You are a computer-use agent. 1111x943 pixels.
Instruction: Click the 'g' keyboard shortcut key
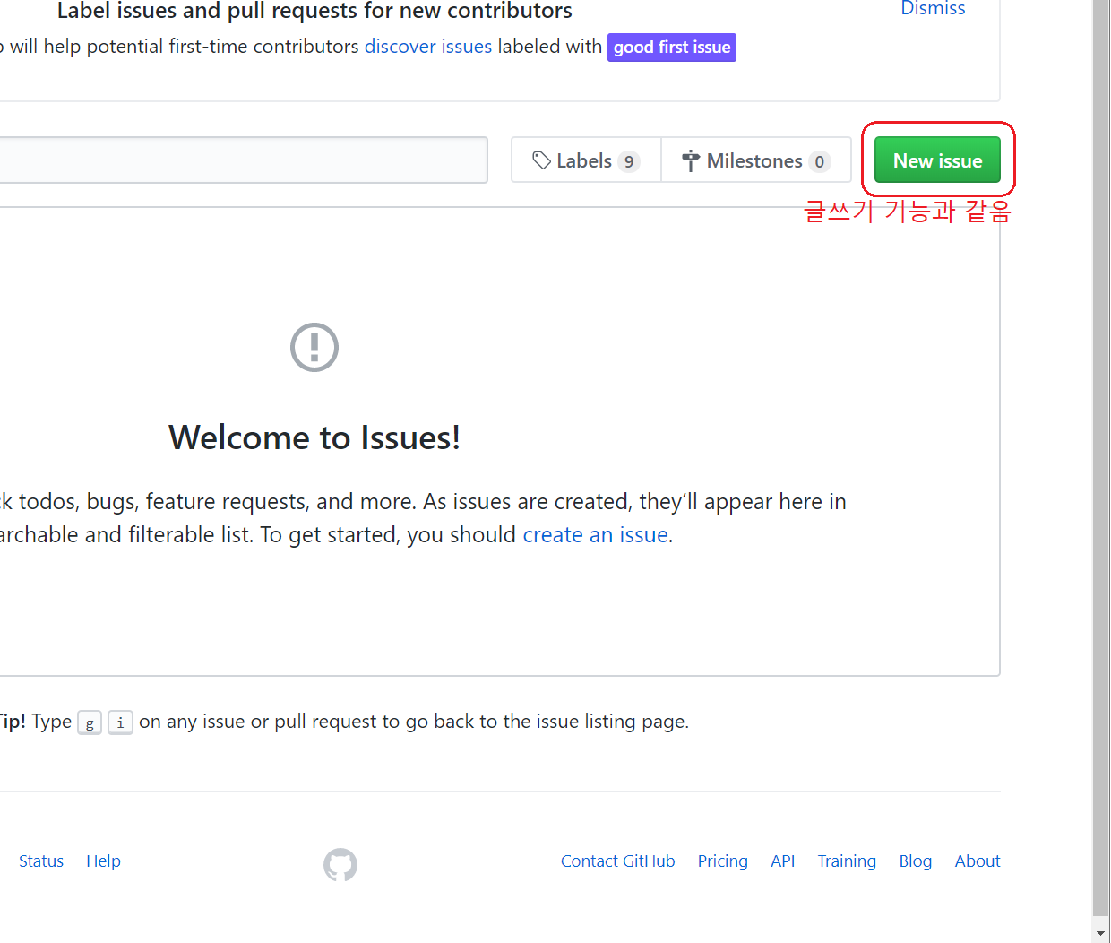pyautogui.click(x=90, y=722)
